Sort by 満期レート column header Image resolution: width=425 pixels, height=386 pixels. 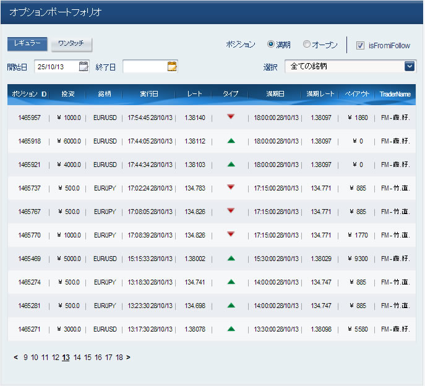coord(320,94)
